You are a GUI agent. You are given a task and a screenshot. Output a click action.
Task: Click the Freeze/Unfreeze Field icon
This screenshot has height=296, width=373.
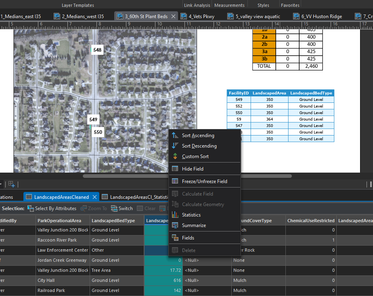pyautogui.click(x=175, y=181)
